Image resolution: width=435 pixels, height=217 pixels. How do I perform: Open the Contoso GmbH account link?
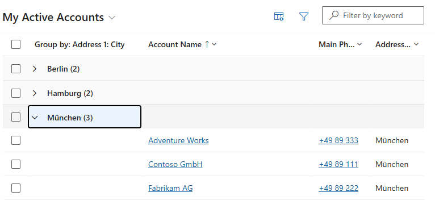click(175, 164)
